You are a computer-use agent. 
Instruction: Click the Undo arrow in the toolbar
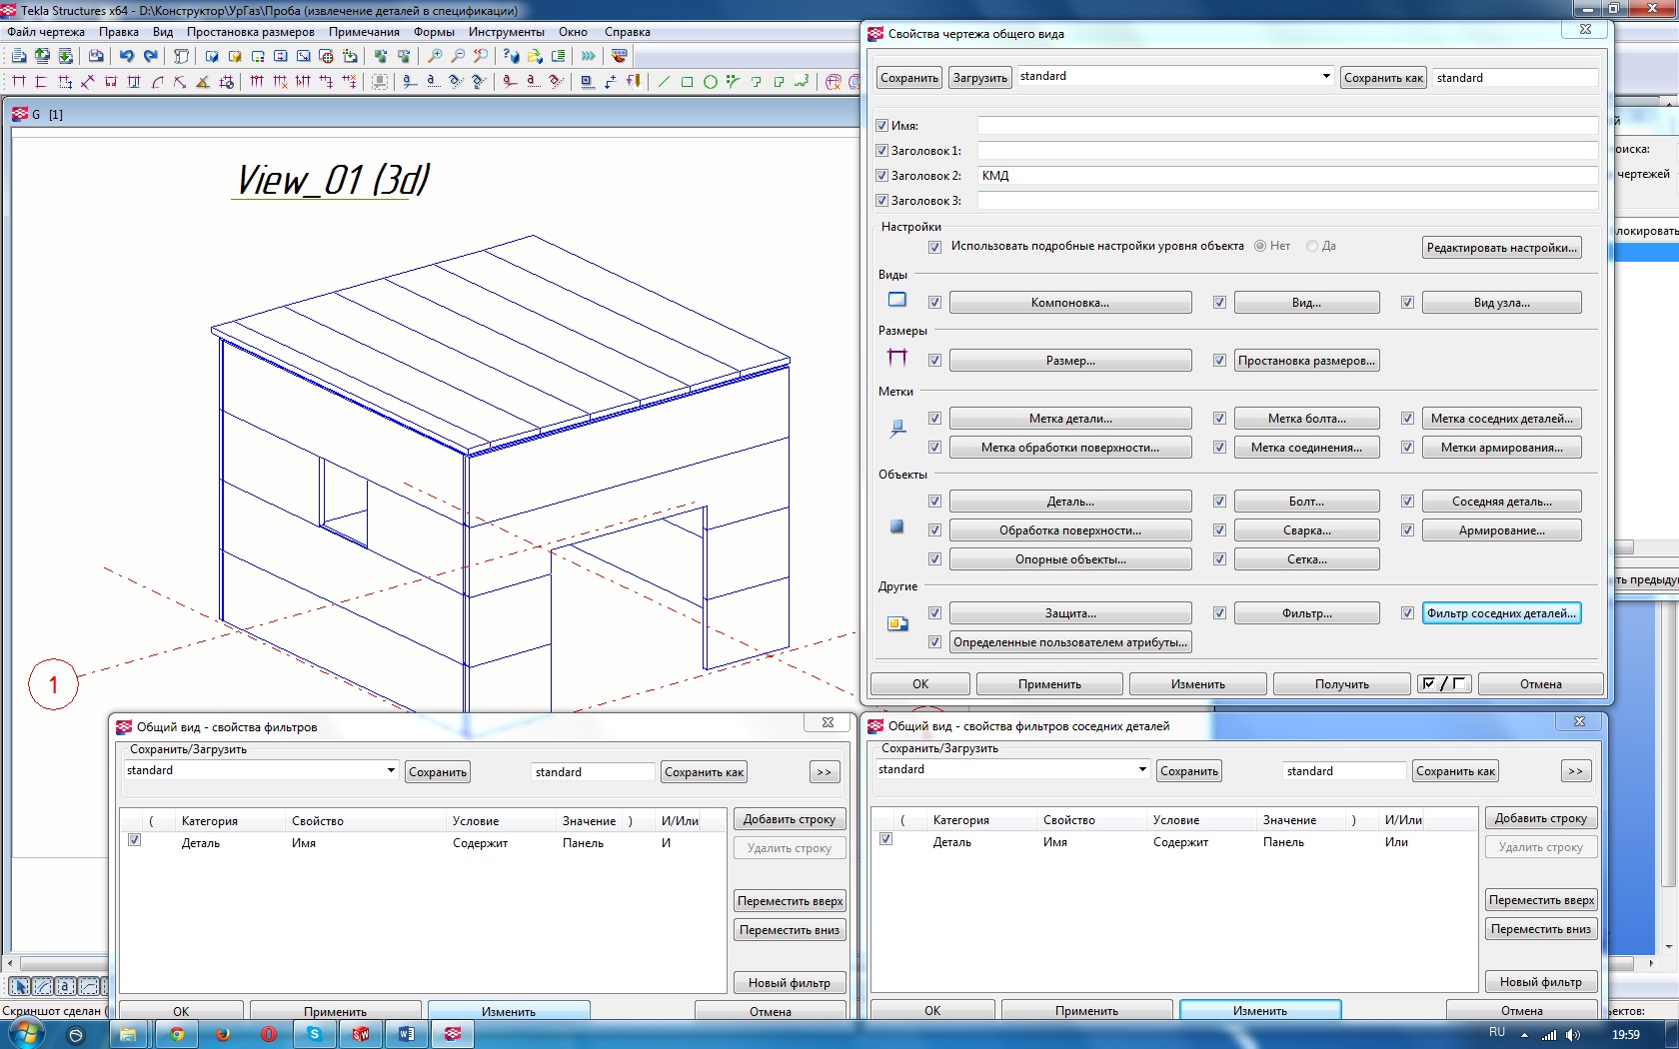coord(127,56)
